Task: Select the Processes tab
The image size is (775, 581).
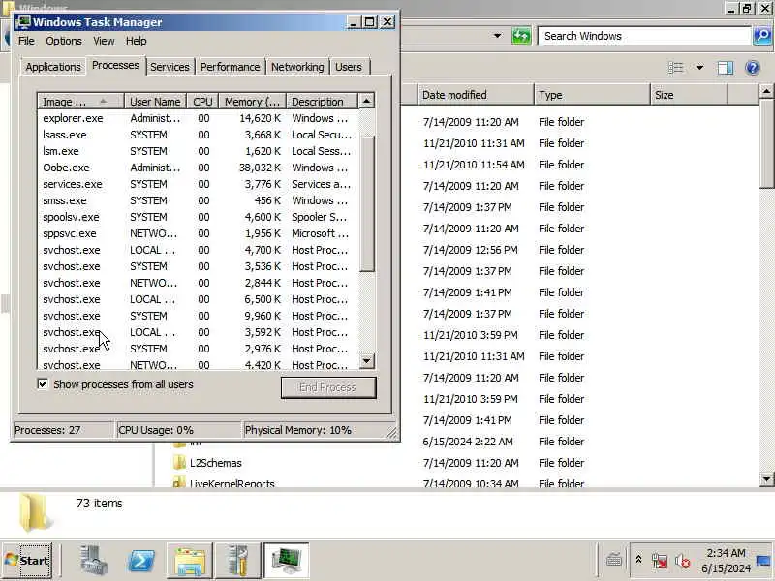Action: pyautogui.click(x=115, y=65)
